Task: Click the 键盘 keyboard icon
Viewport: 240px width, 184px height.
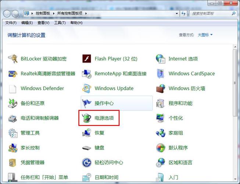Action: 87,148
